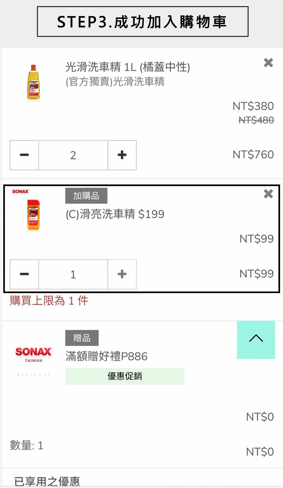Increase quantity of 滑亮洗車精 add-on

pyautogui.click(x=122, y=274)
